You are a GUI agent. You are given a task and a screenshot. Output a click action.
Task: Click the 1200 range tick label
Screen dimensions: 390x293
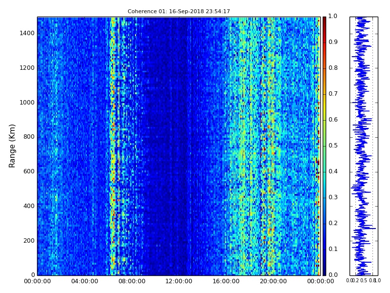pyautogui.click(x=27, y=68)
